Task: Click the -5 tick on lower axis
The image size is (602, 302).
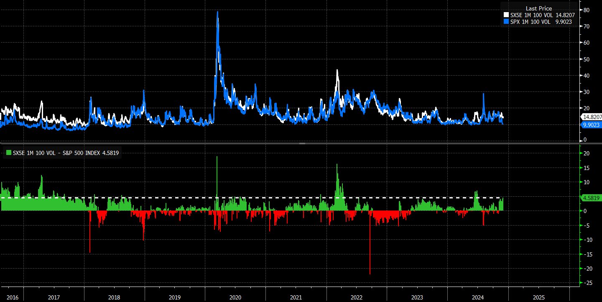Action: [587, 226]
